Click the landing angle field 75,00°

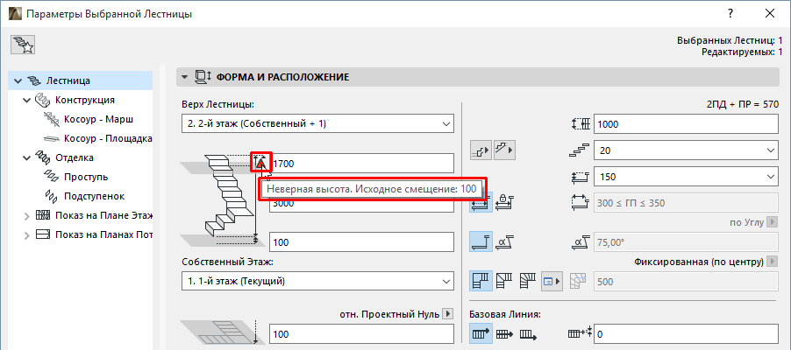click(687, 242)
